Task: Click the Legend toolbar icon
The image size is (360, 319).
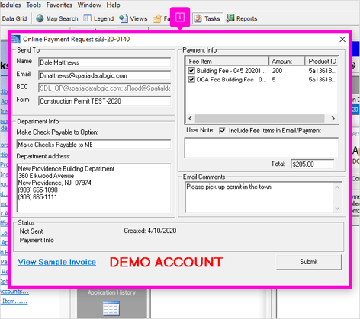Action: [87, 18]
